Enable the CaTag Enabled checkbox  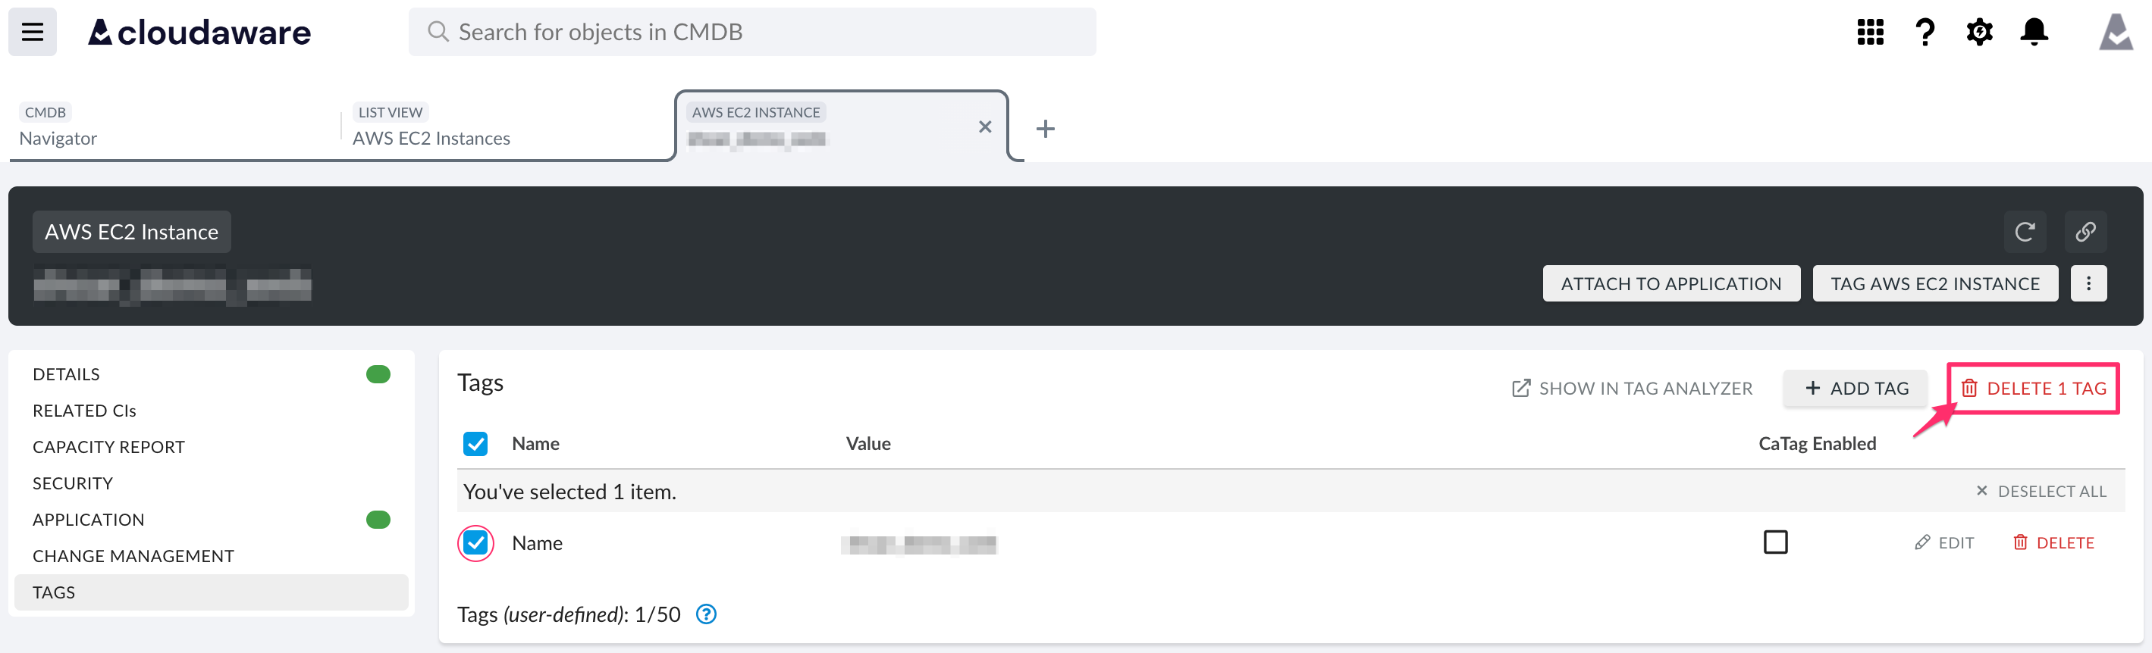point(1775,542)
